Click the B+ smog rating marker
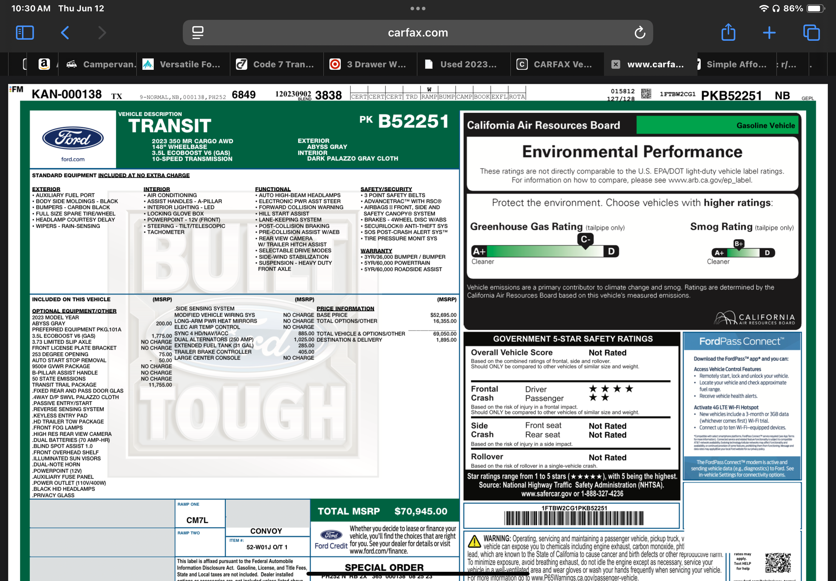 tap(739, 244)
